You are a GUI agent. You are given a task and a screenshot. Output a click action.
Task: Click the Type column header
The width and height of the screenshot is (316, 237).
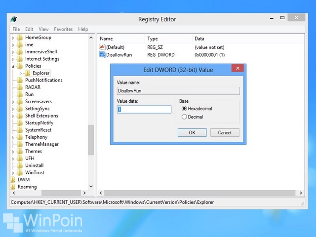point(168,39)
